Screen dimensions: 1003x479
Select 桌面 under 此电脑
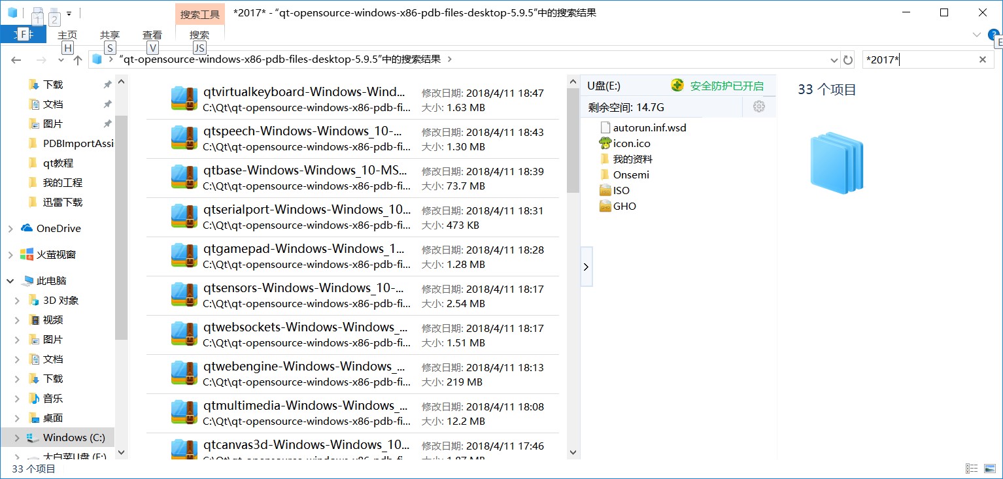coord(53,418)
